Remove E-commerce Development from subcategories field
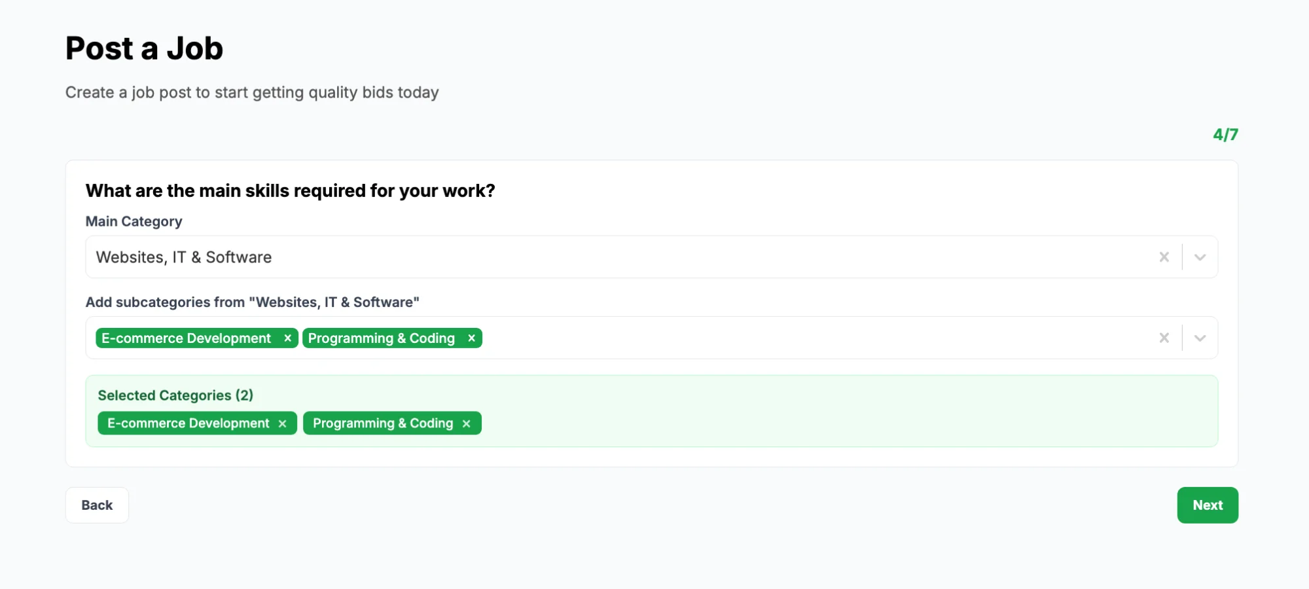This screenshot has width=1309, height=589. [x=287, y=338]
